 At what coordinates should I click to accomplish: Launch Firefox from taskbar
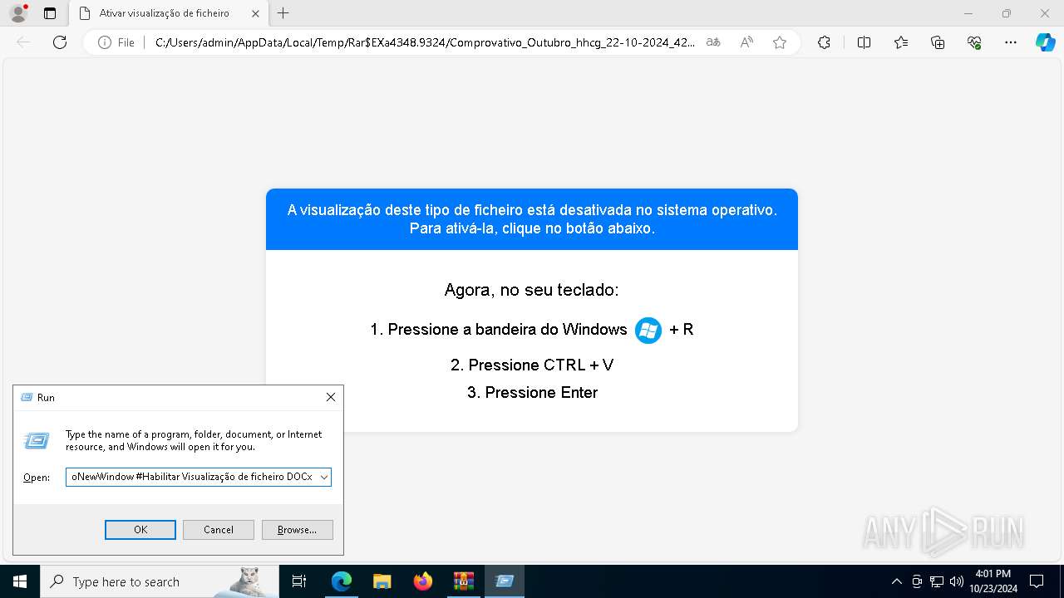(x=423, y=581)
